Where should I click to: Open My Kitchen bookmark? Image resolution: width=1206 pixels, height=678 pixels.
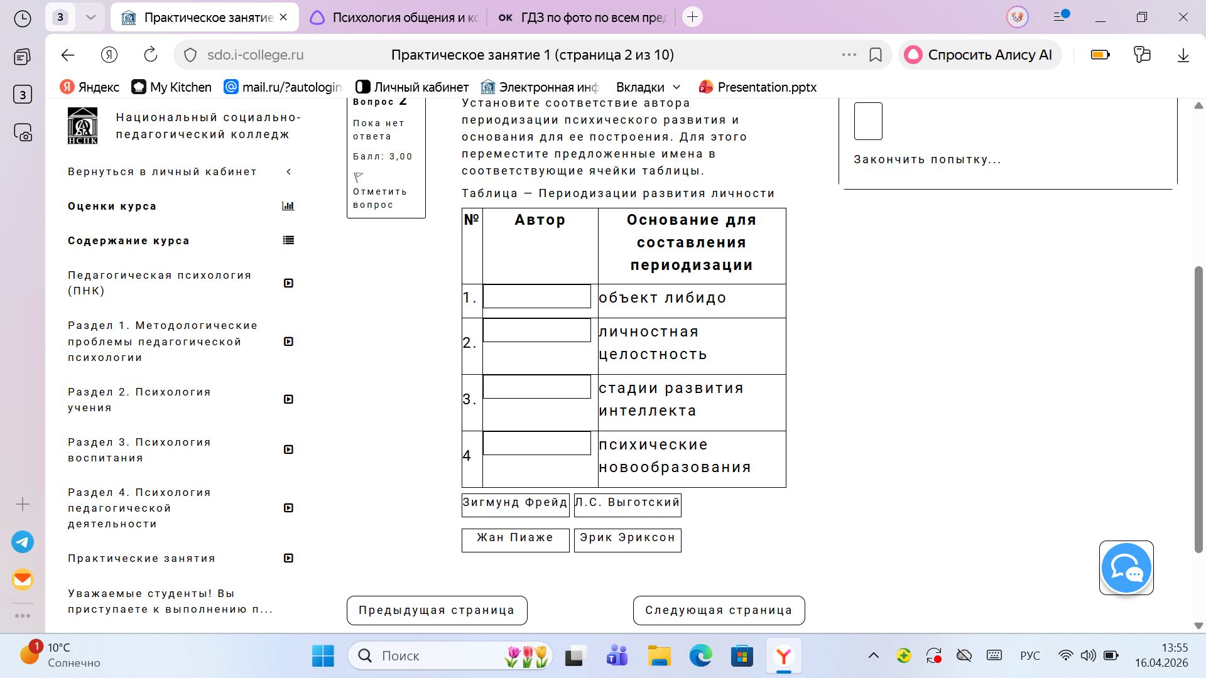pyautogui.click(x=171, y=87)
